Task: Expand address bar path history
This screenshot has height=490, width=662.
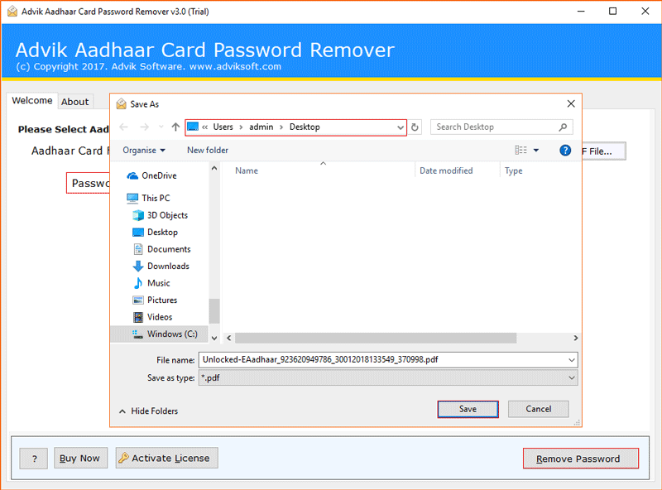Action: 401,127
